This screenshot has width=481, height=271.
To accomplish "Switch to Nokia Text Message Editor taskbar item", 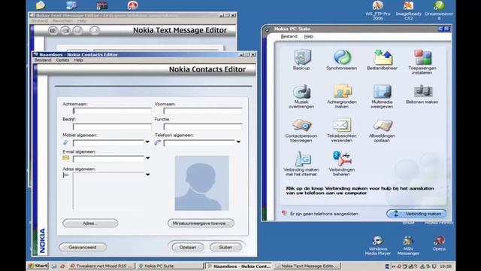I will tap(307, 266).
